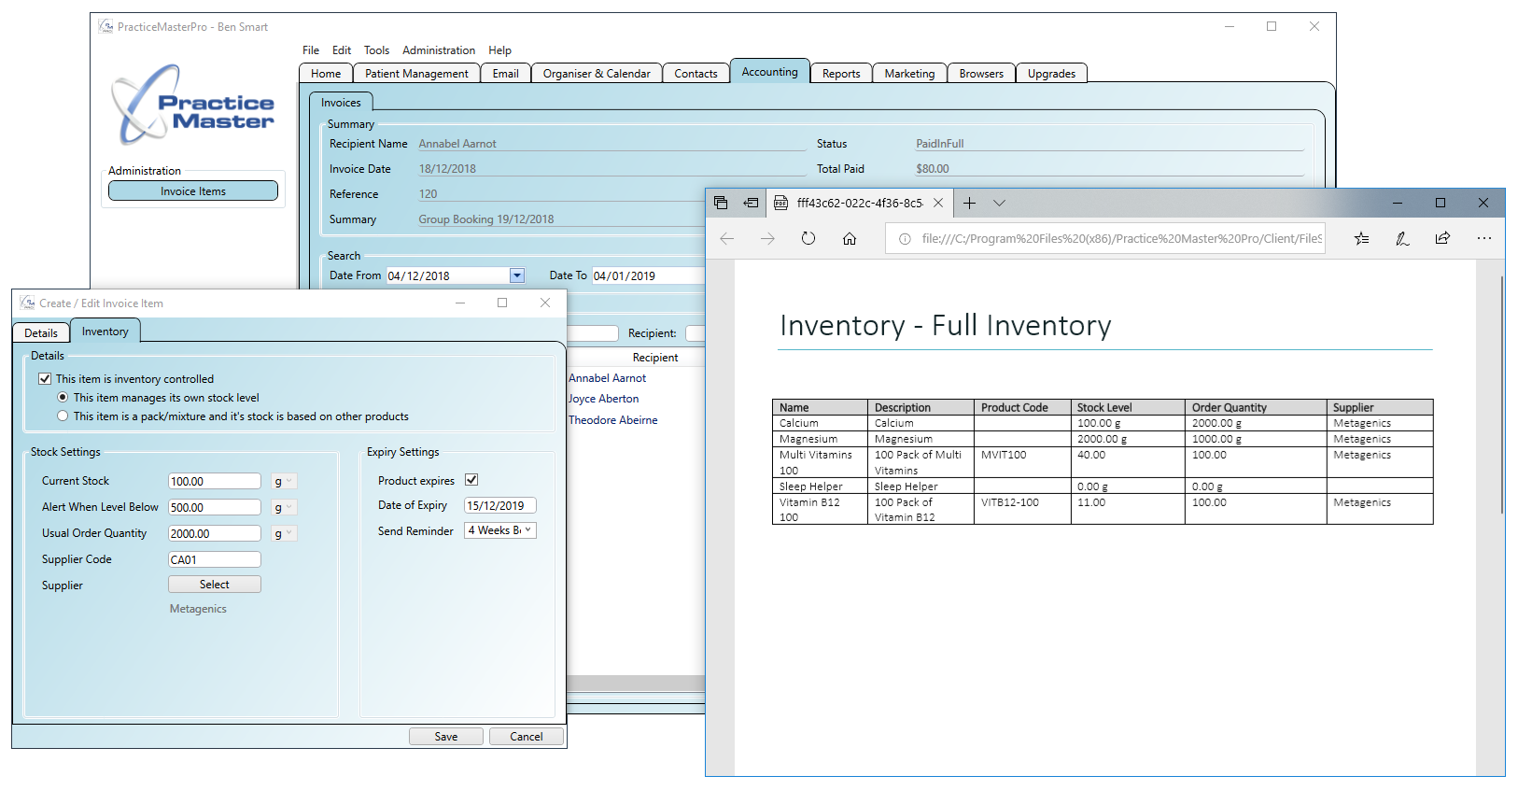Click the Save button
The height and width of the screenshot is (790, 1518).
446,737
